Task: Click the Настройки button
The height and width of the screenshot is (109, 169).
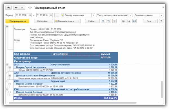Action: point(43,21)
